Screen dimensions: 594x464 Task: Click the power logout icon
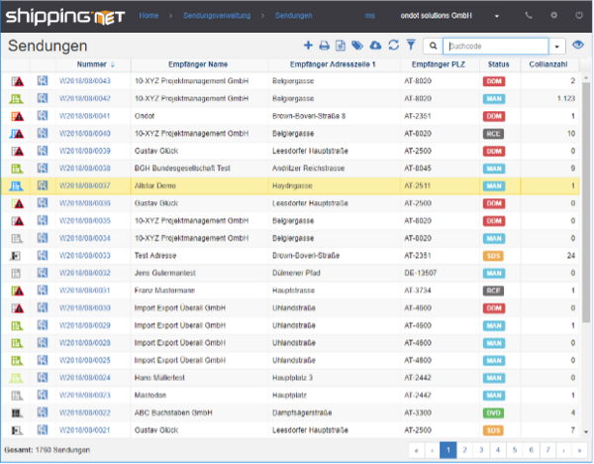[578, 16]
